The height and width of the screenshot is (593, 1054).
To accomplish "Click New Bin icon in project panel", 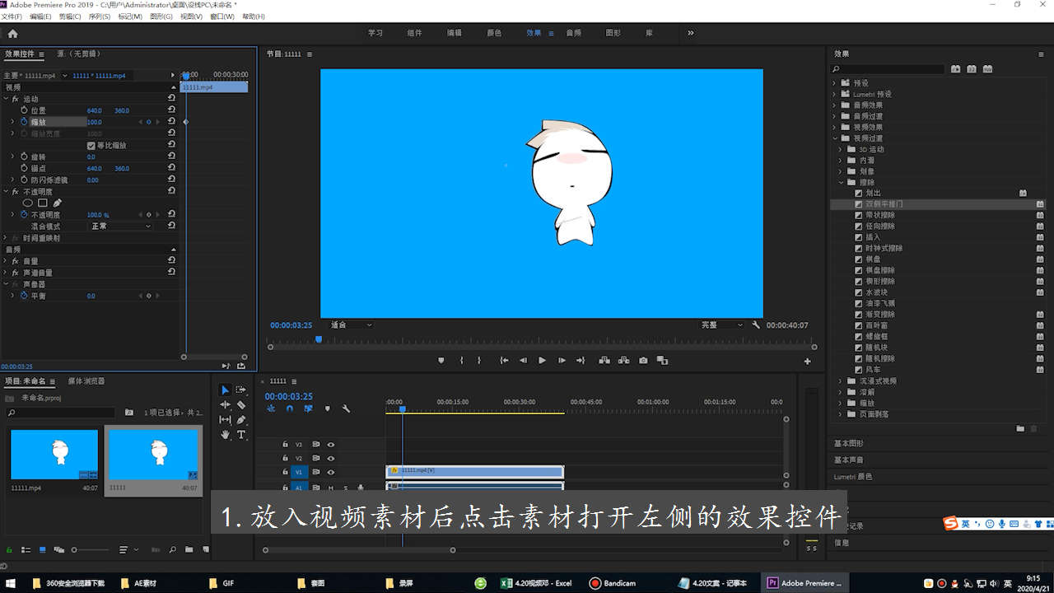I will pyautogui.click(x=189, y=549).
